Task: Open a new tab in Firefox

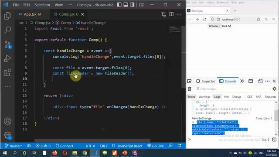Action: (235, 11)
